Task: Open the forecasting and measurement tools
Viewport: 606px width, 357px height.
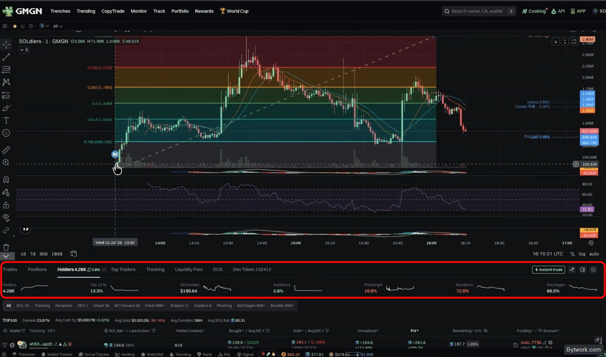Action: tap(6, 95)
